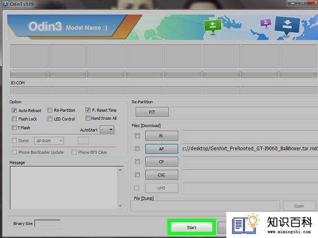
Task: Enable the Flash Lock checkbox
Action: point(14,119)
